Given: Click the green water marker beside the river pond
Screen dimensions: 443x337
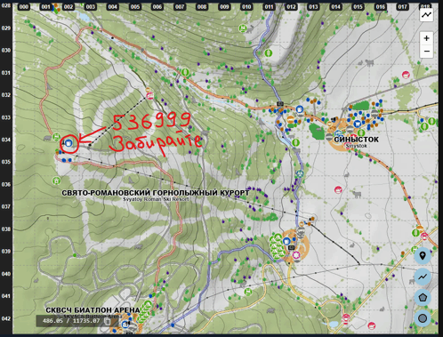Looking at the screenshot, I should point(295,142).
